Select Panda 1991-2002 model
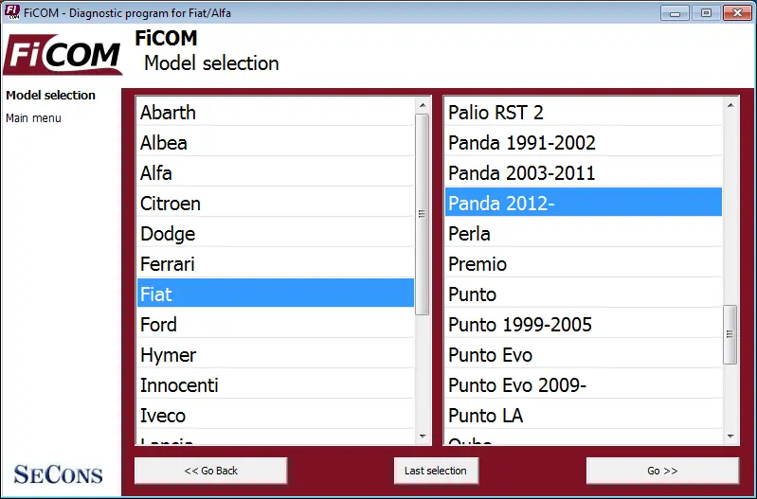Image resolution: width=757 pixels, height=499 pixels. point(584,143)
